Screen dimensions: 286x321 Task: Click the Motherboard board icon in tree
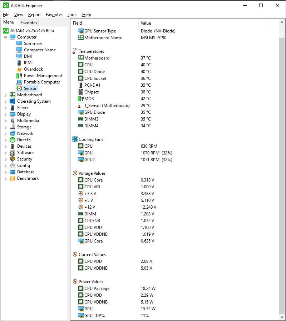click(13, 95)
